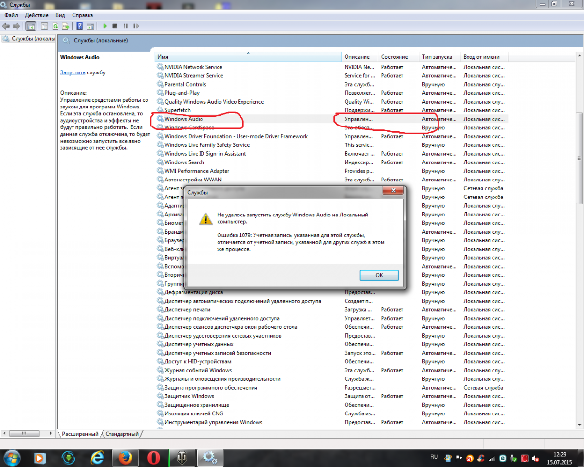This screenshot has height=467, width=584.
Task: Click the Export list toolbar icon
Action: (x=65, y=26)
